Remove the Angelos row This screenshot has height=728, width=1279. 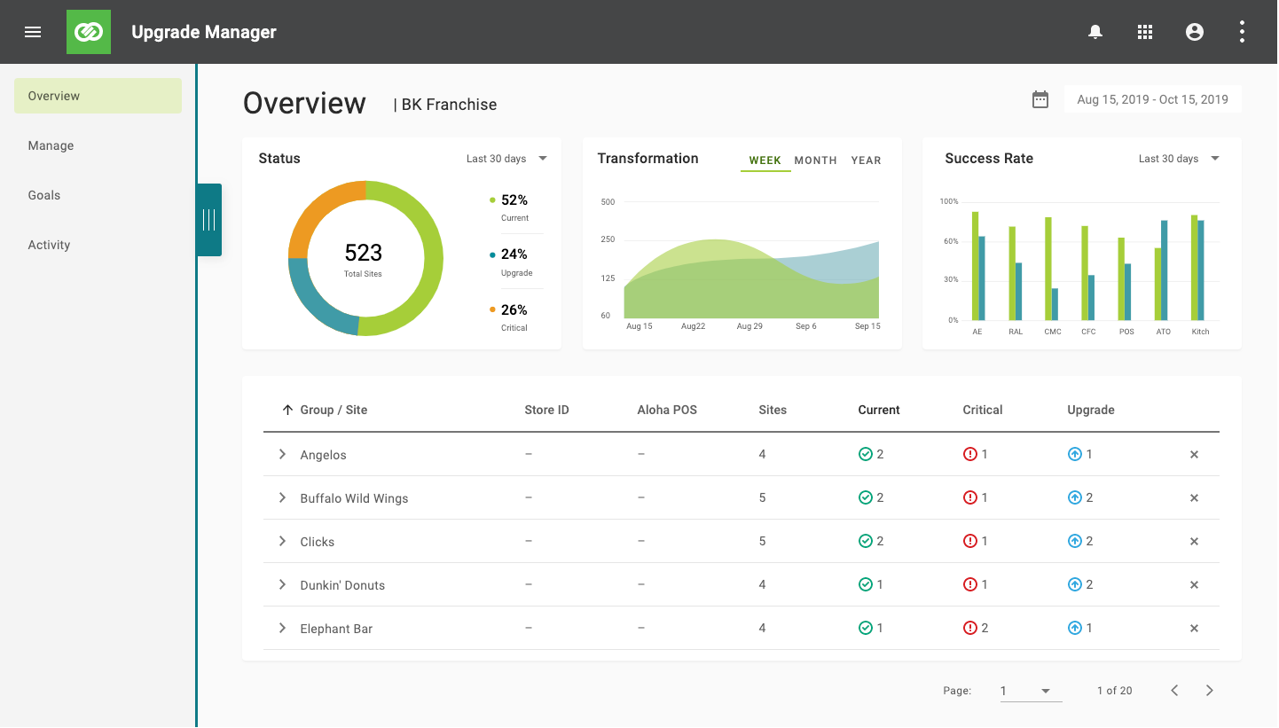(1194, 455)
